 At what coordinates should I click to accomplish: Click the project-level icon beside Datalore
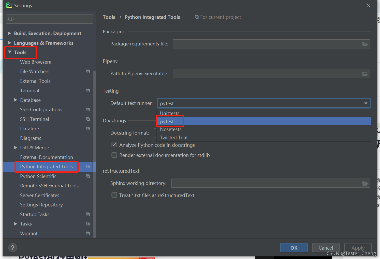click(88, 128)
